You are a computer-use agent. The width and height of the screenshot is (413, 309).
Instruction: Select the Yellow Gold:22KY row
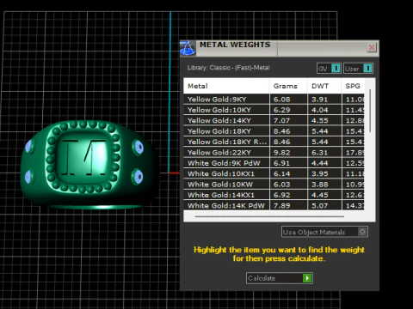[x=274, y=152]
